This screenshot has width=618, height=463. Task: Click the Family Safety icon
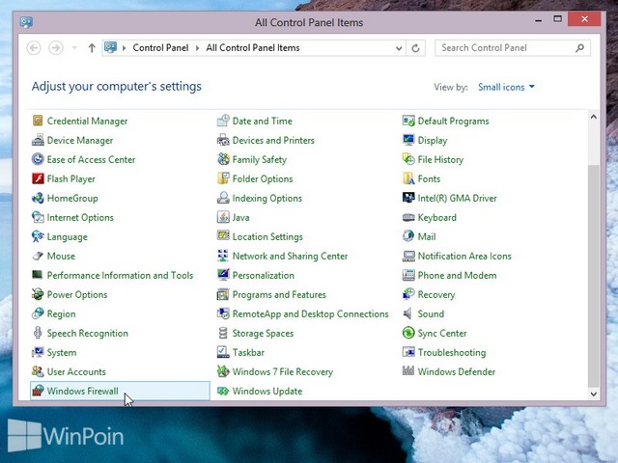click(223, 159)
